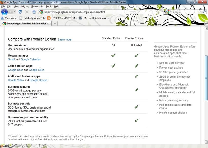Open the History menu
This screenshot has height=148, width=208.
25,7
